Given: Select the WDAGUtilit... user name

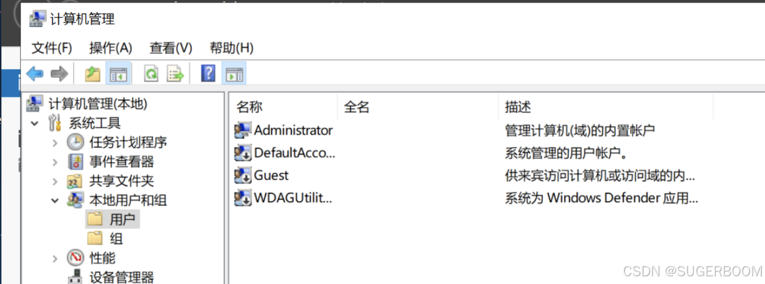Looking at the screenshot, I should coord(293,198).
